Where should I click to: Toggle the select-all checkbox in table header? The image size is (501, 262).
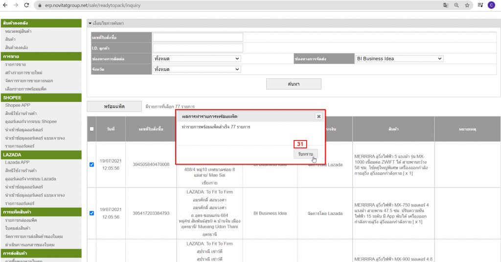click(x=92, y=129)
